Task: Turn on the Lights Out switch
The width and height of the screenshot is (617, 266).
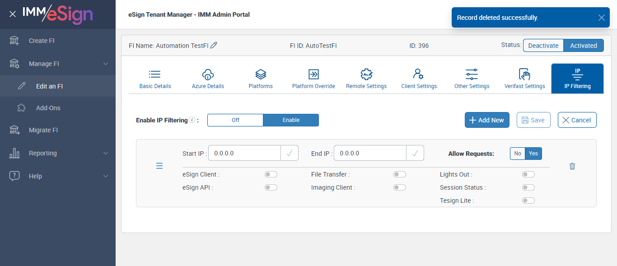Action: pos(528,174)
